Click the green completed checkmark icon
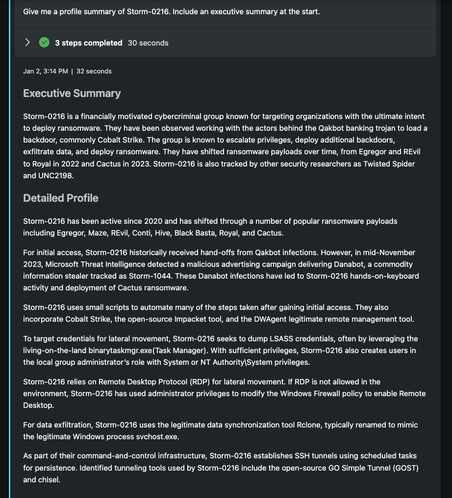452x498 pixels. click(x=44, y=43)
